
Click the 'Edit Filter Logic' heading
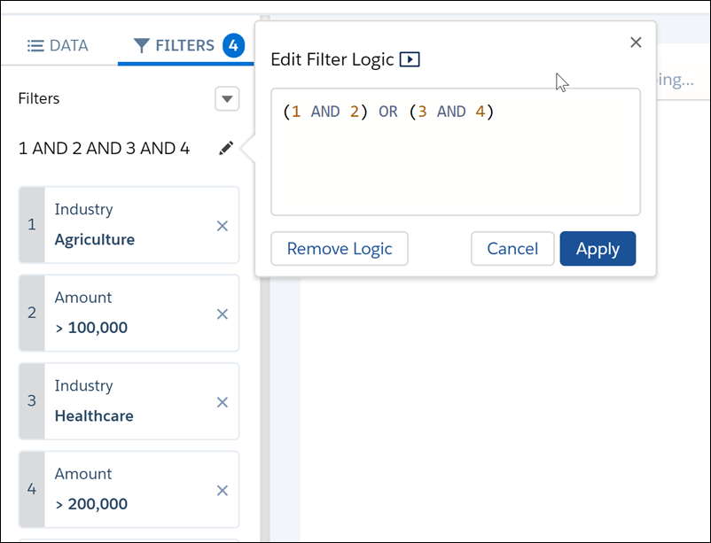click(x=332, y=59)
